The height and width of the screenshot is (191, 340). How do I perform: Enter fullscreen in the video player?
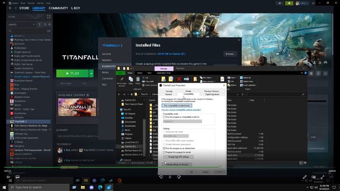point(322,177)
